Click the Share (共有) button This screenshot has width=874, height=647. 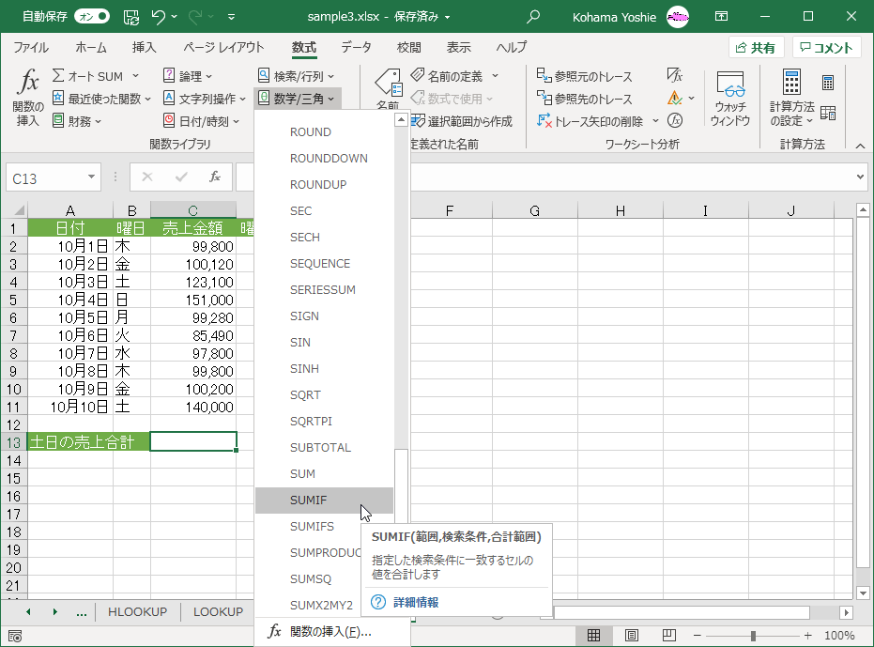757,48
